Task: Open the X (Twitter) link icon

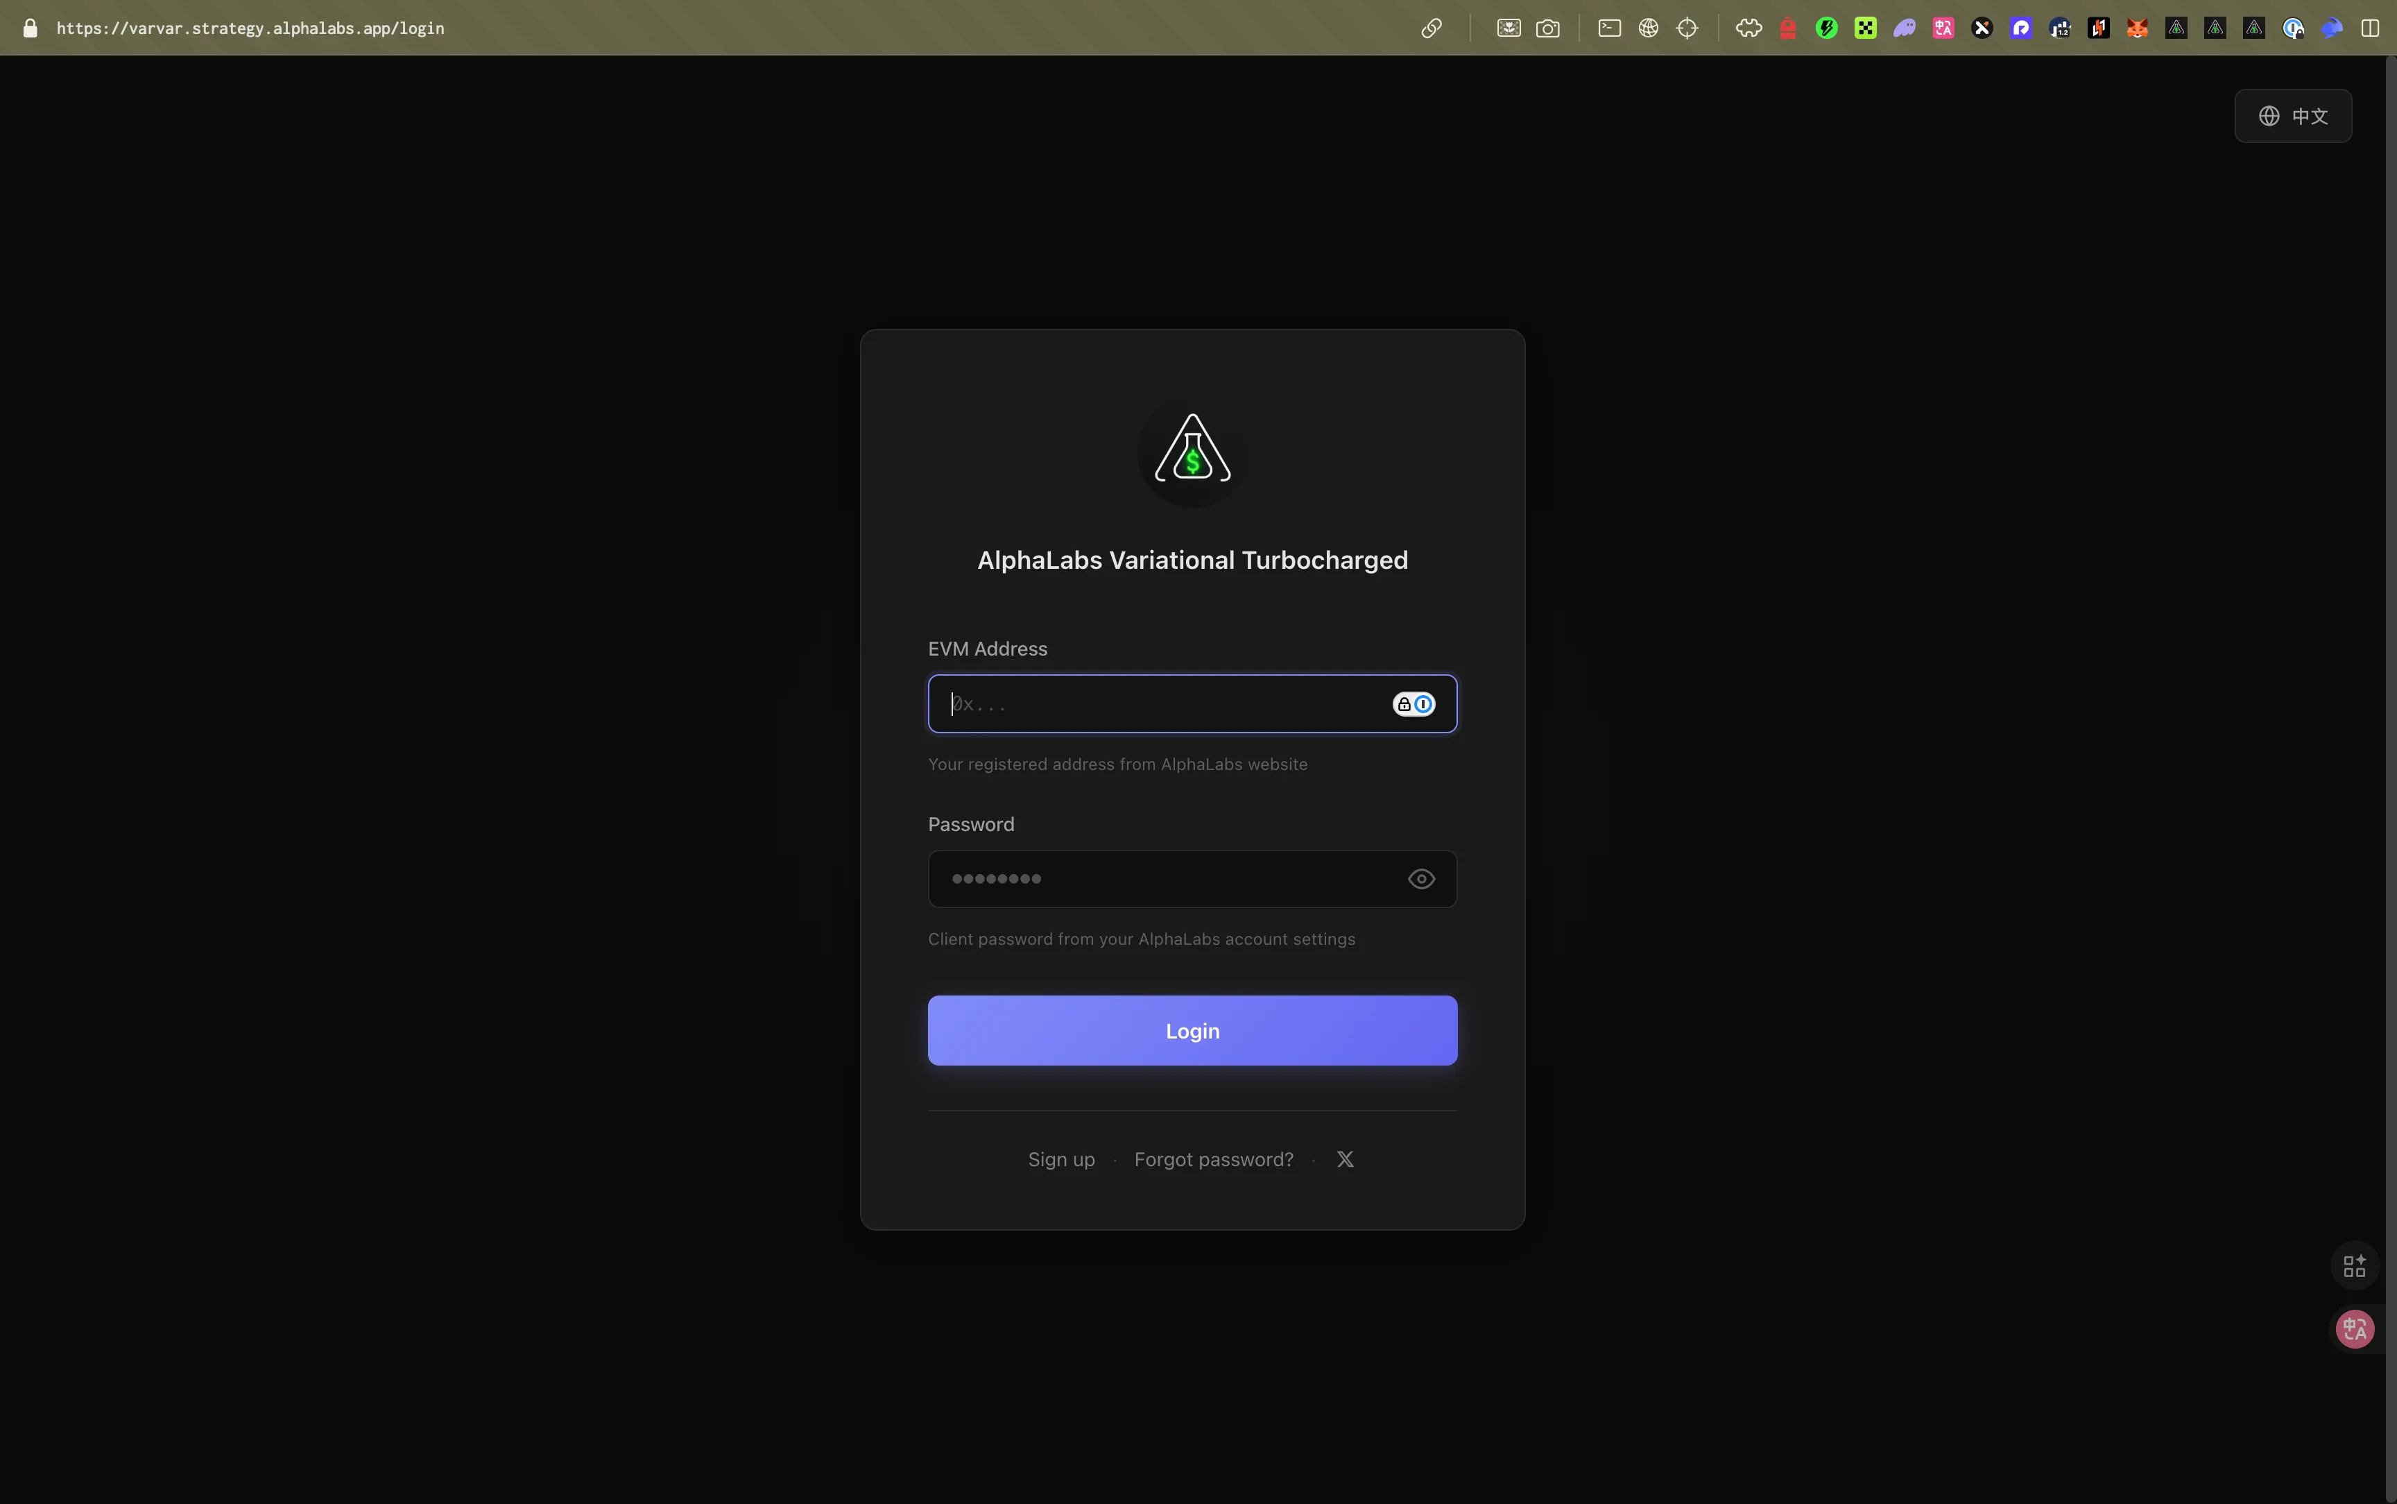Action: (x=1345, y=1159)
